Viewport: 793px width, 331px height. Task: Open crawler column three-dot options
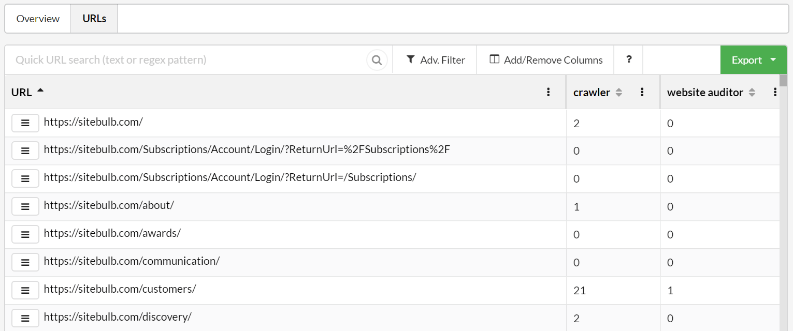642,92
